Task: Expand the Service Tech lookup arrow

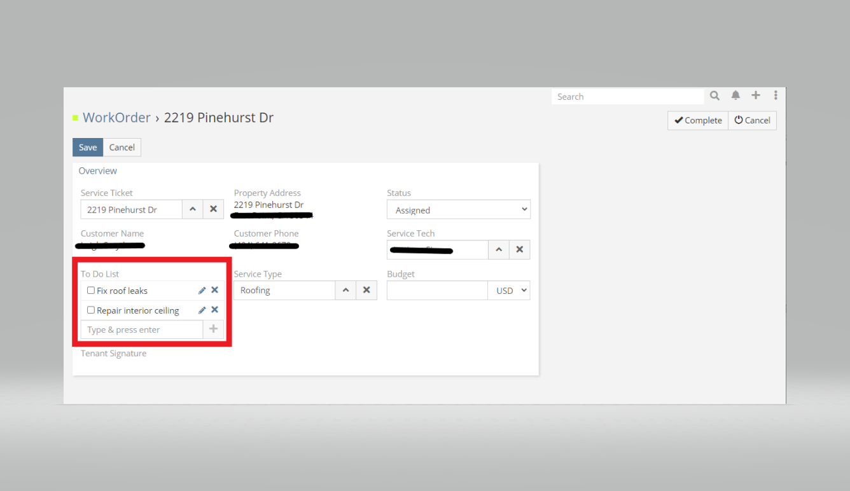Action: point(499,249)
